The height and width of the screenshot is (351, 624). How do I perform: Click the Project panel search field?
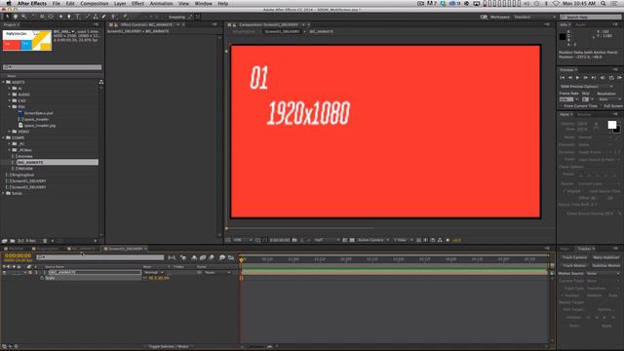point(52,67)
